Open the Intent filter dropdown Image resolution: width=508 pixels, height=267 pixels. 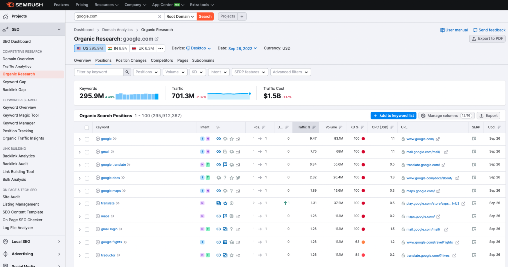click(x=219, y=72)
